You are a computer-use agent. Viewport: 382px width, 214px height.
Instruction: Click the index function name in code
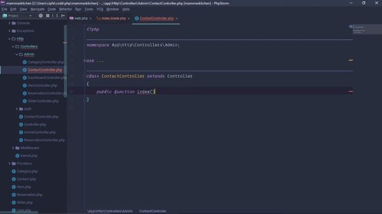point(143,92)
